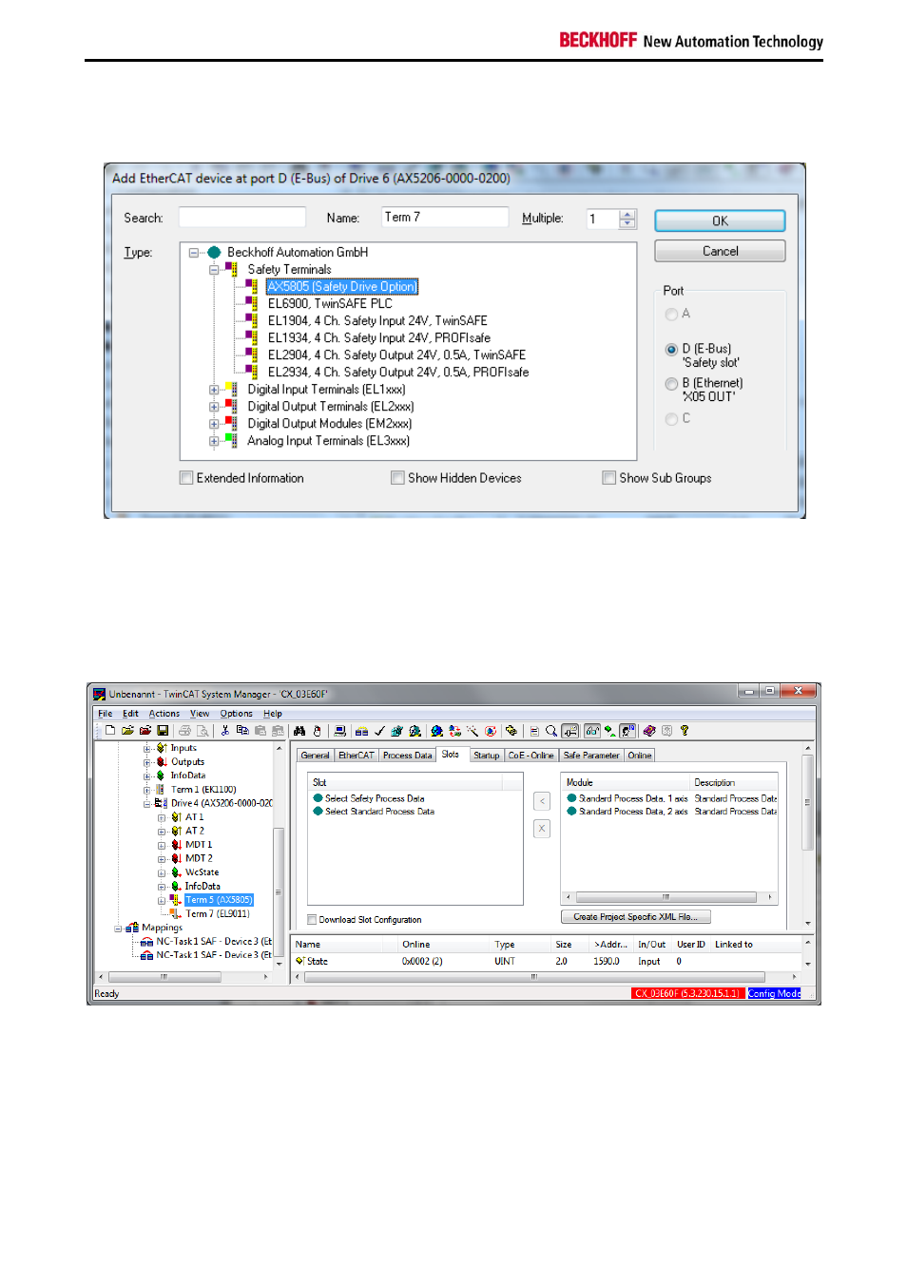Click the Term 7 (EL9011) terminal icon
This screenshot has height=1283, width=907.
pos(175,914)
